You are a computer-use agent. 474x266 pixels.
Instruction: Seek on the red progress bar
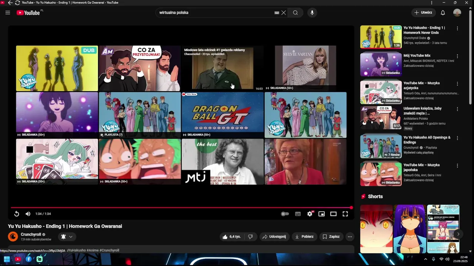tap(181, 208)
